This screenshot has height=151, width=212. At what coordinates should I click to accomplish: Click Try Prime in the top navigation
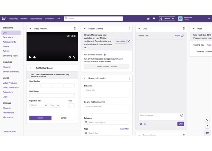49,19
